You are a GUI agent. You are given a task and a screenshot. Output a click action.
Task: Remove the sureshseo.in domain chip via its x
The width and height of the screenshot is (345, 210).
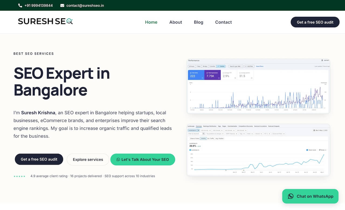tap(198, 130)
